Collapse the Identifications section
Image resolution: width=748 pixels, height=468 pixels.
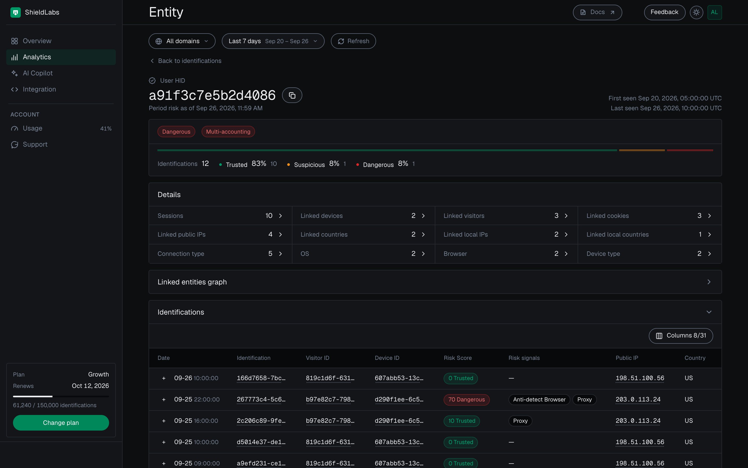pos(435,312)
